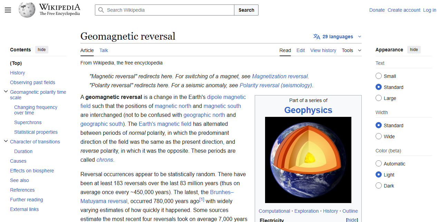Select Standard text size radio
Image resolution: width=438 pixels, height=222 pixels.
coord(379,87)
